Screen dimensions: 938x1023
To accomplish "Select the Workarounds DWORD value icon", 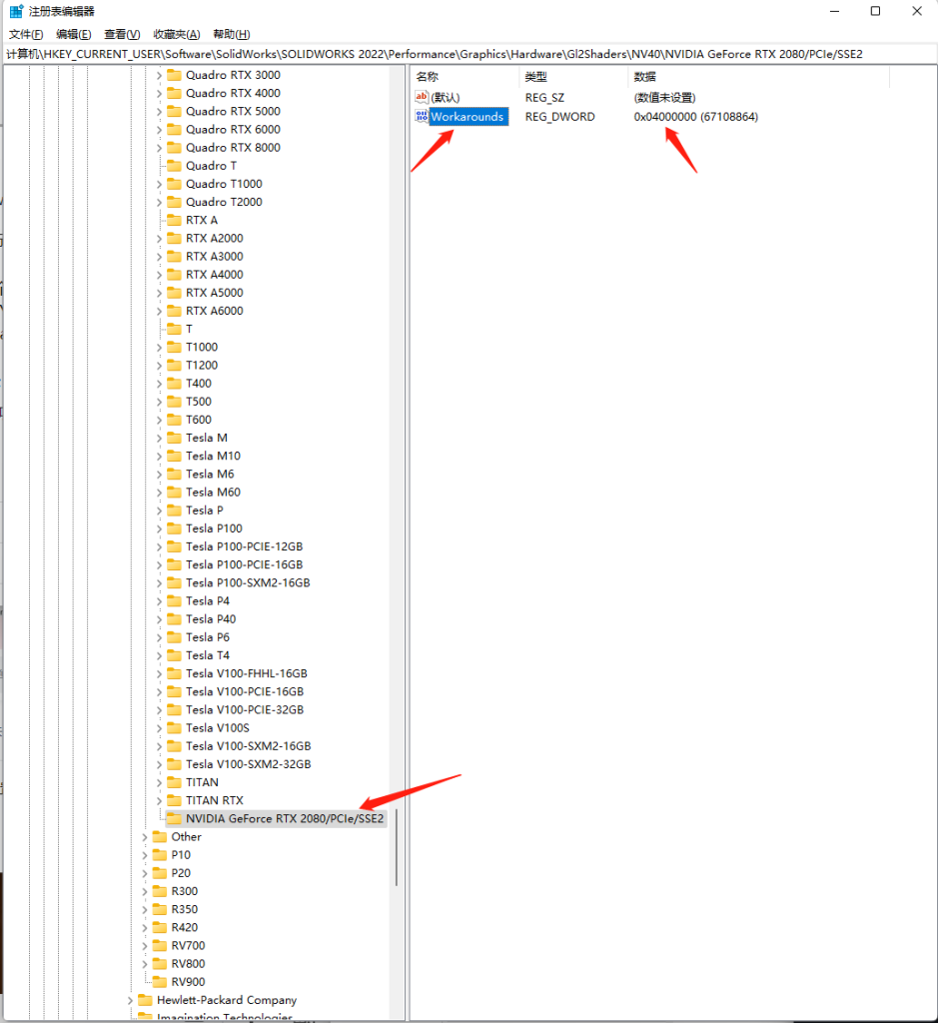I will coord(422,116).
